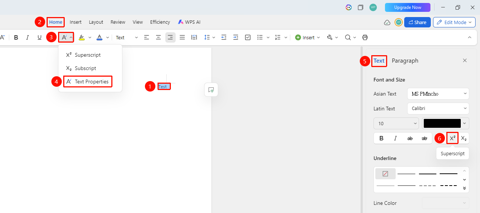Select thick dashed underline style
Screen dimensions: 480x213
pos(449,185)
